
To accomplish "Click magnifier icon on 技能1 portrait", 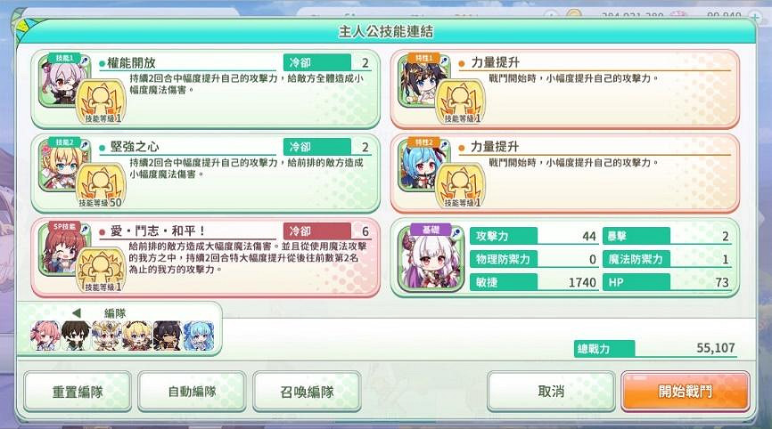I will [x=85, y=61].
